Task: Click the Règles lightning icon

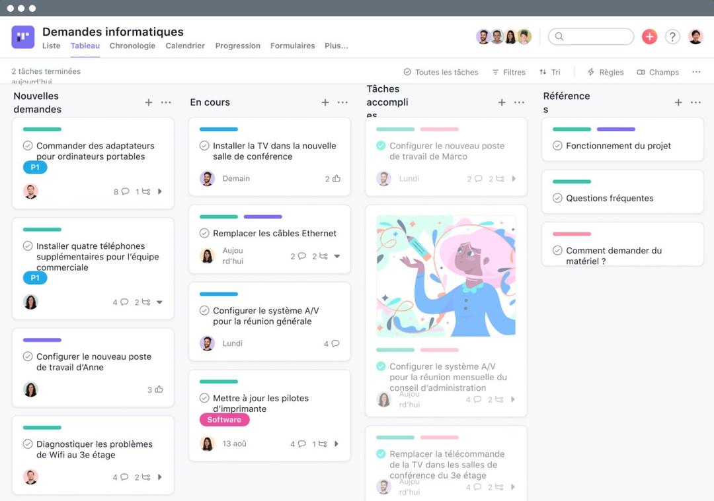Action: pyautogui.click(x=590, y=71)
